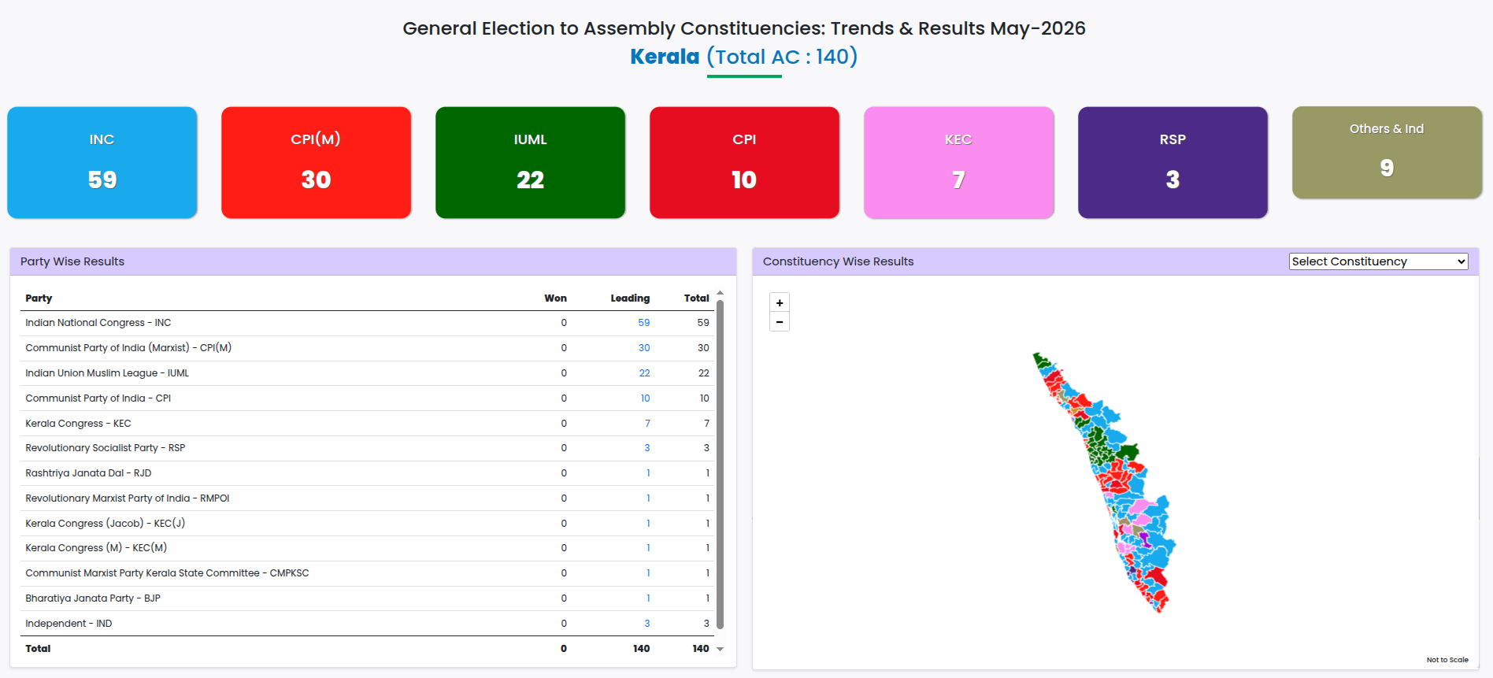Zoom in on the Kerala map
This screenshot has width=1493, height=678.
pos(780,302)
